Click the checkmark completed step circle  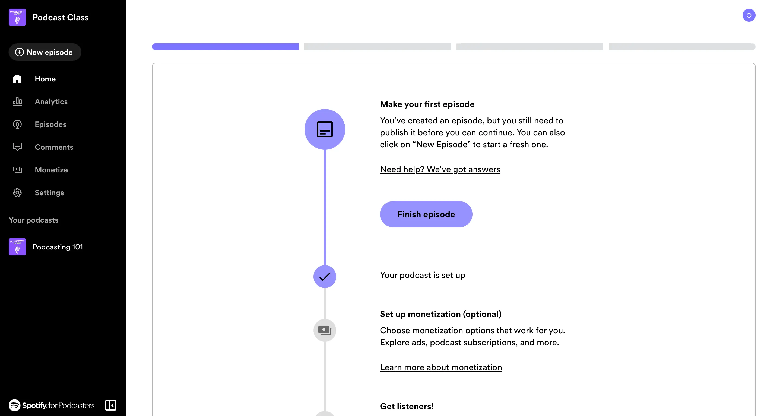click(325, 275)
